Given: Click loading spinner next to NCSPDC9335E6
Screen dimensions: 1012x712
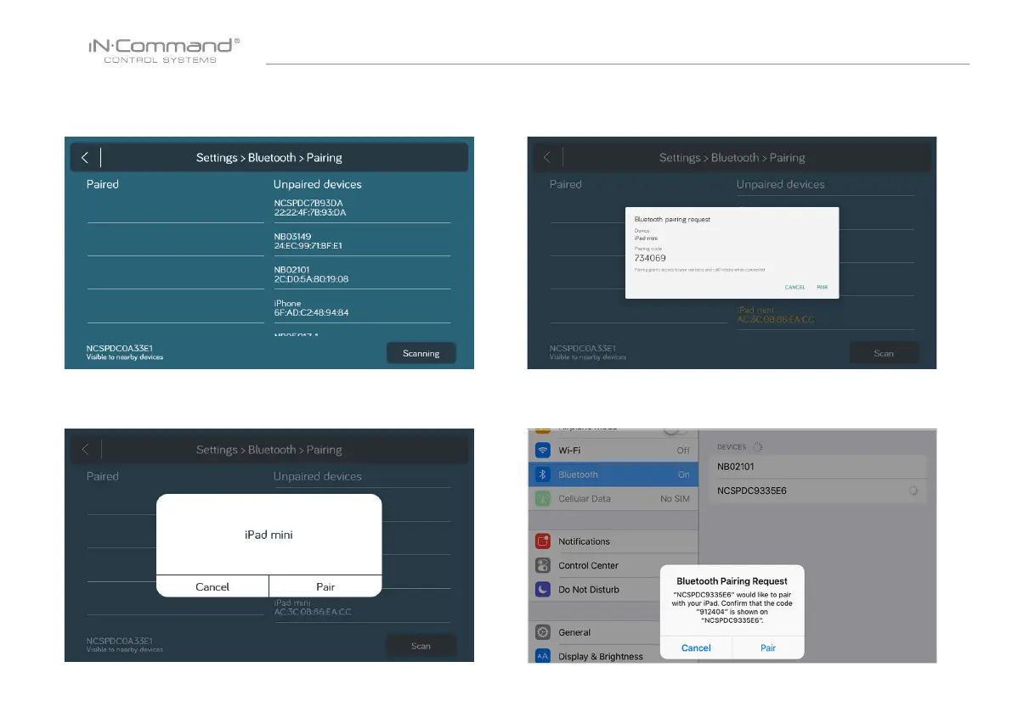Looking at the screenshot, I should point(913,491).
